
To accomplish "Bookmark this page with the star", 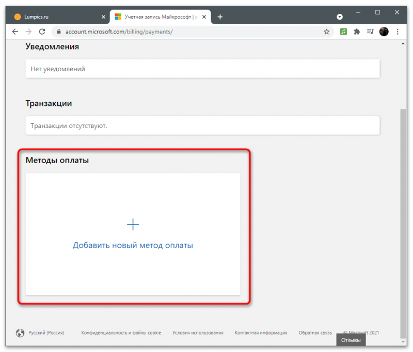I will point(327,32).
